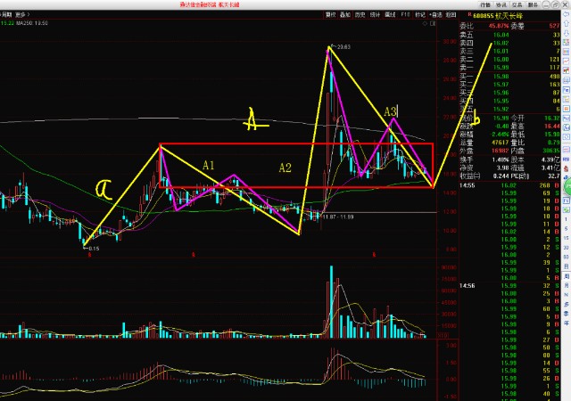Click 统计 in chart toolbar

(375, 14)
